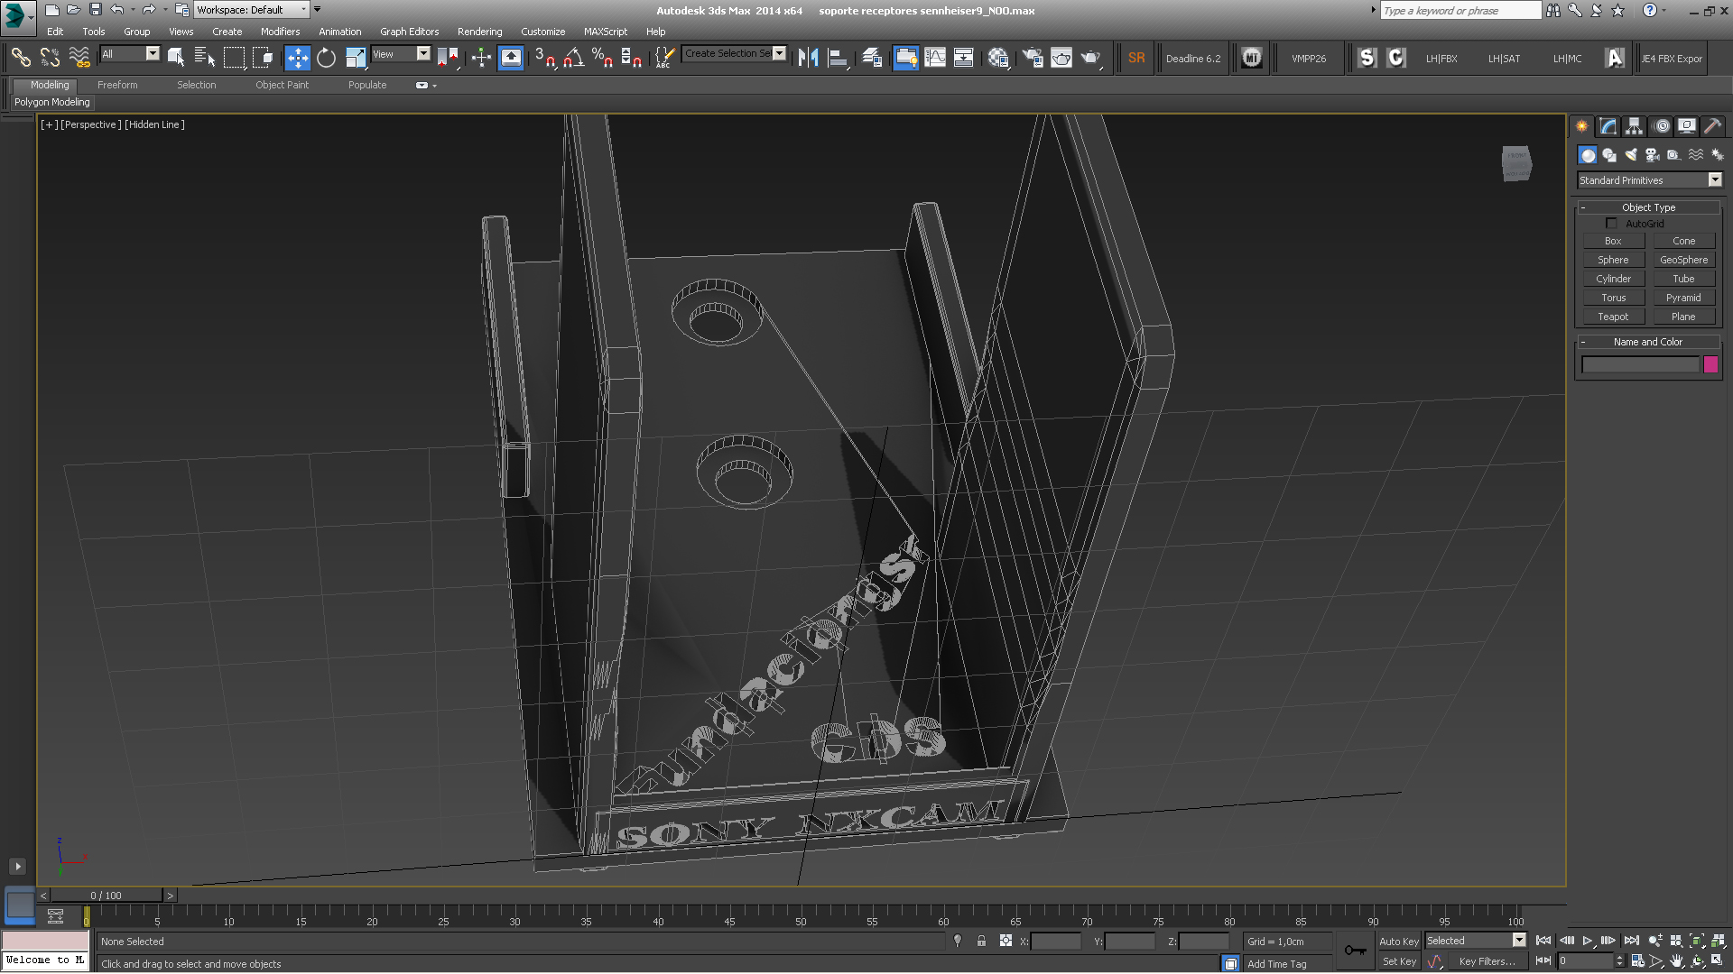Open the Manage Layers dialog
The width and height of the screenshot is (1733, 974).
(x=872, y=58)
